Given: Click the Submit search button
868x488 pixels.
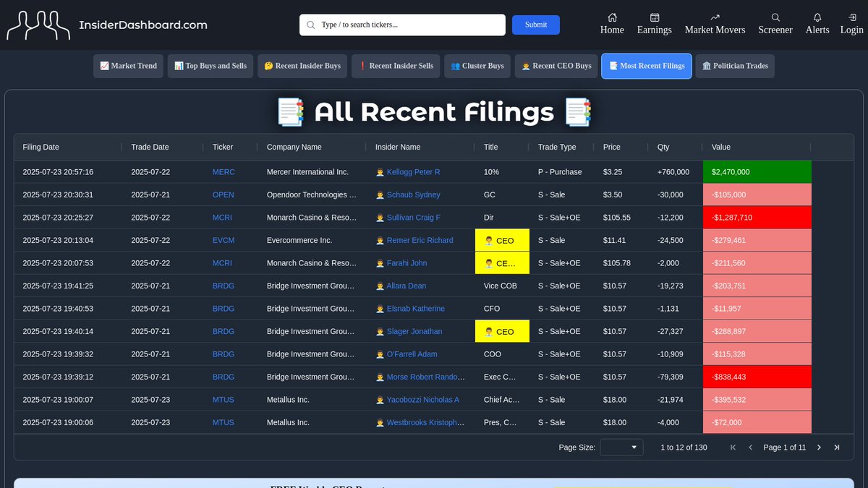Looking at the screenshot, I should (536, 25).
